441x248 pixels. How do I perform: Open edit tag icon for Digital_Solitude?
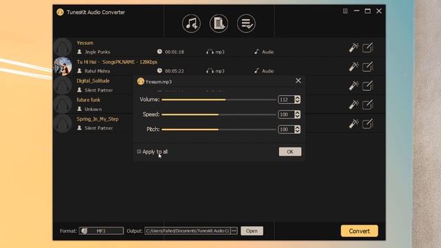tap(367, 85)
